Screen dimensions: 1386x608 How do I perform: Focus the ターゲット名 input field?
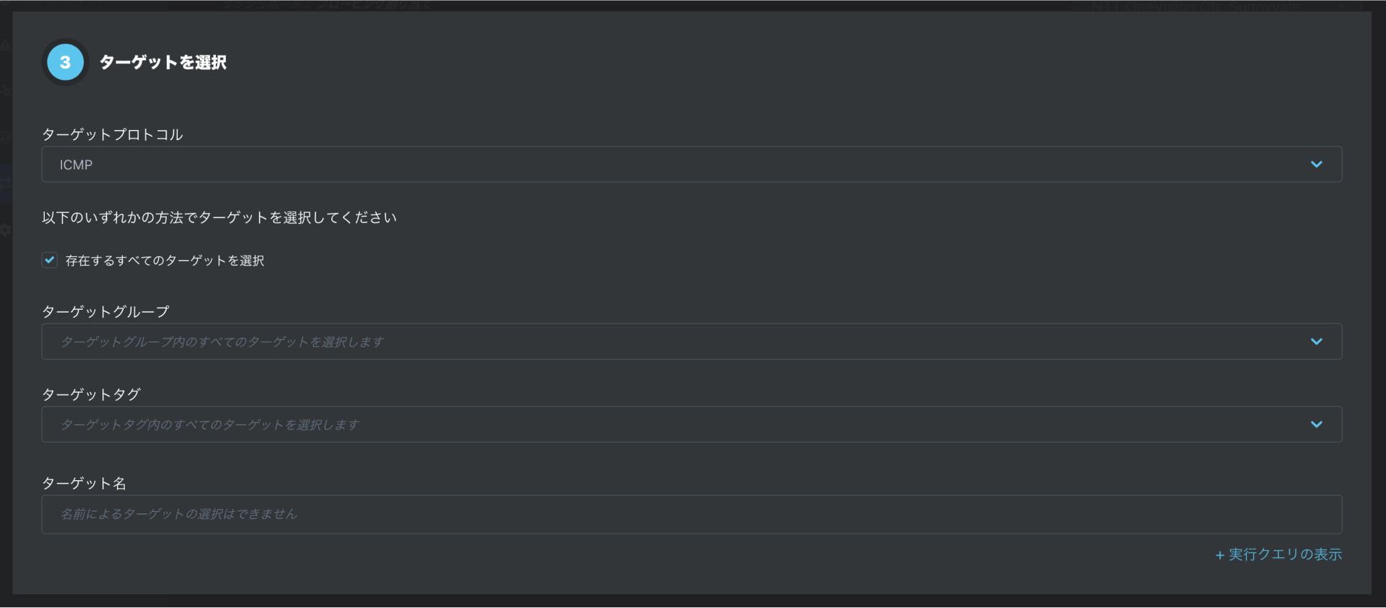click(692, 514)
